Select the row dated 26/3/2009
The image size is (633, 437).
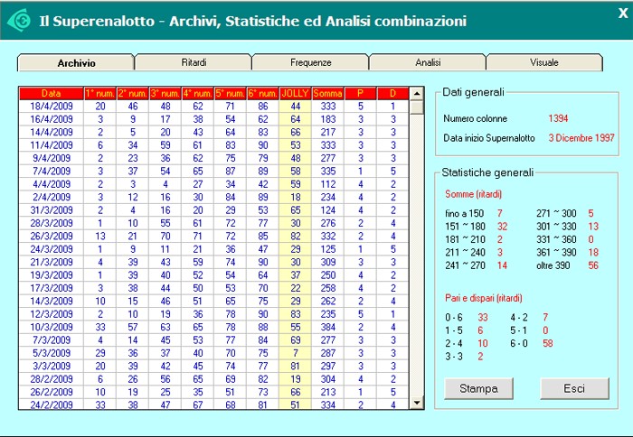[x=214, y=237]
